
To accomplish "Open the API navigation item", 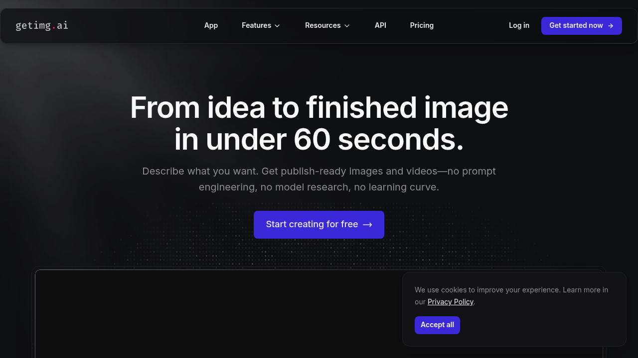I will click(380, 25).
